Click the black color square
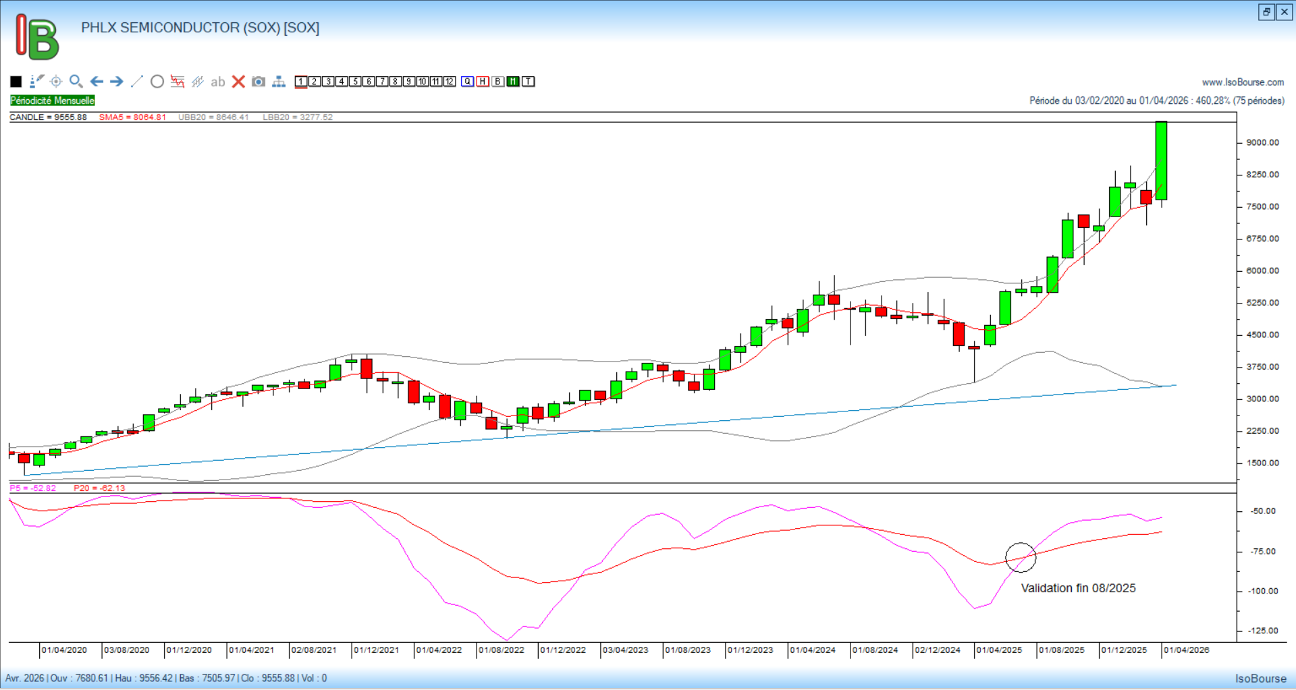This screenshot has width=1296, height=690. (x=16, y=82)
